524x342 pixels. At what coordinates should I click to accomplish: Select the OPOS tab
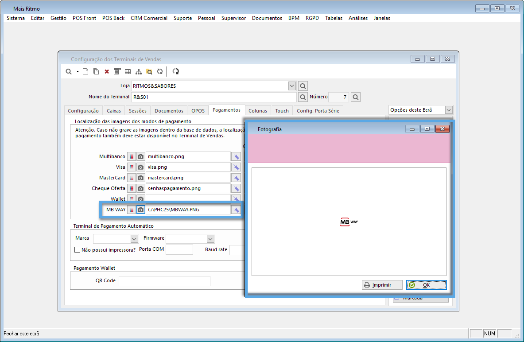tap(198, 111)
